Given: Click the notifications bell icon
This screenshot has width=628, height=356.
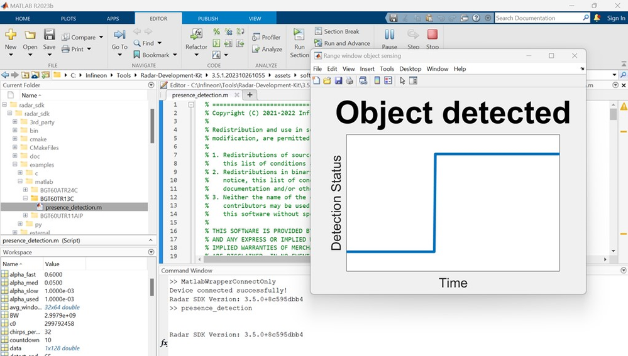Looking at the screenshot, I should click(597, 18).
